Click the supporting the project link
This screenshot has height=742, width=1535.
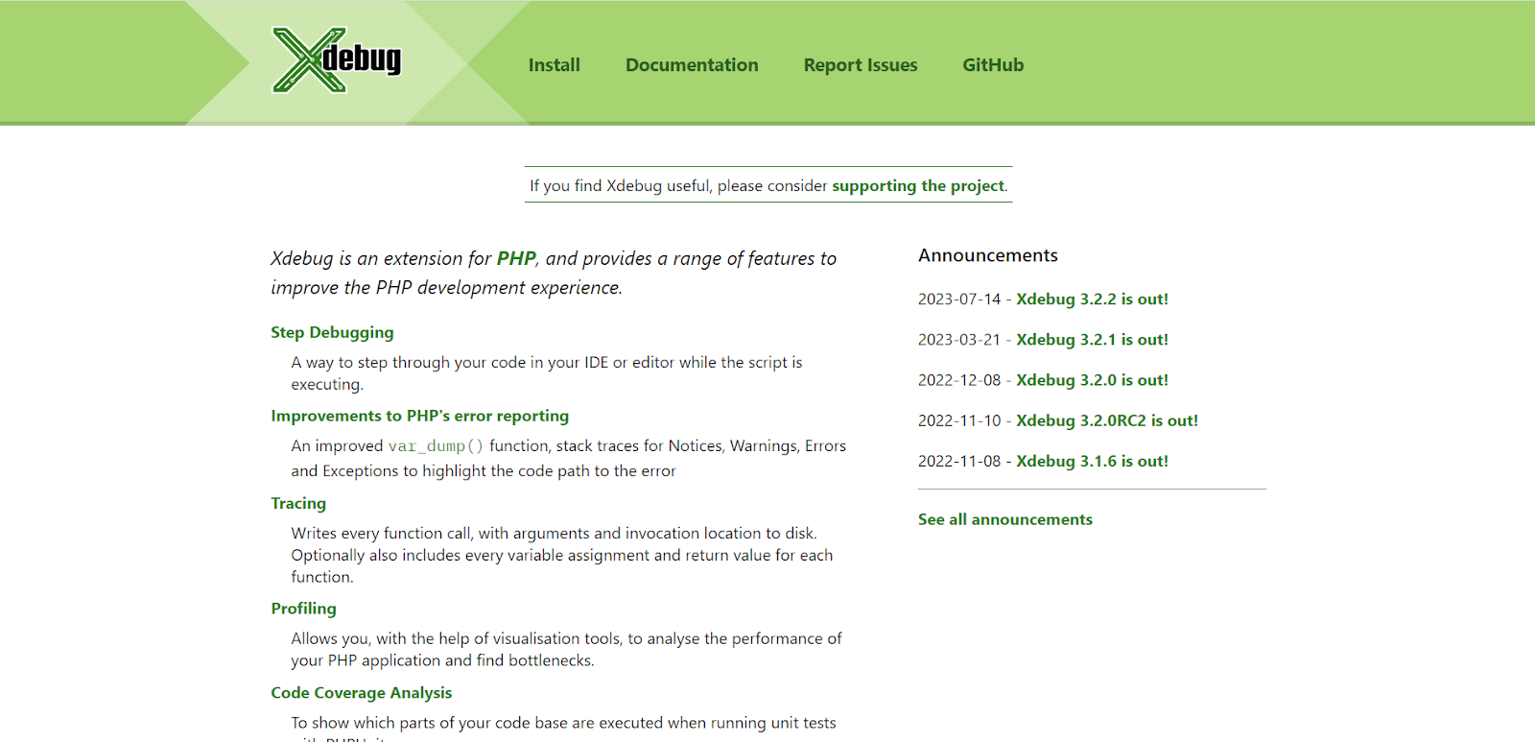918,185
